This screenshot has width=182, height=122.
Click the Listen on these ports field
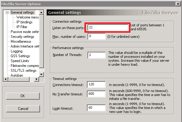coord(108,28)
